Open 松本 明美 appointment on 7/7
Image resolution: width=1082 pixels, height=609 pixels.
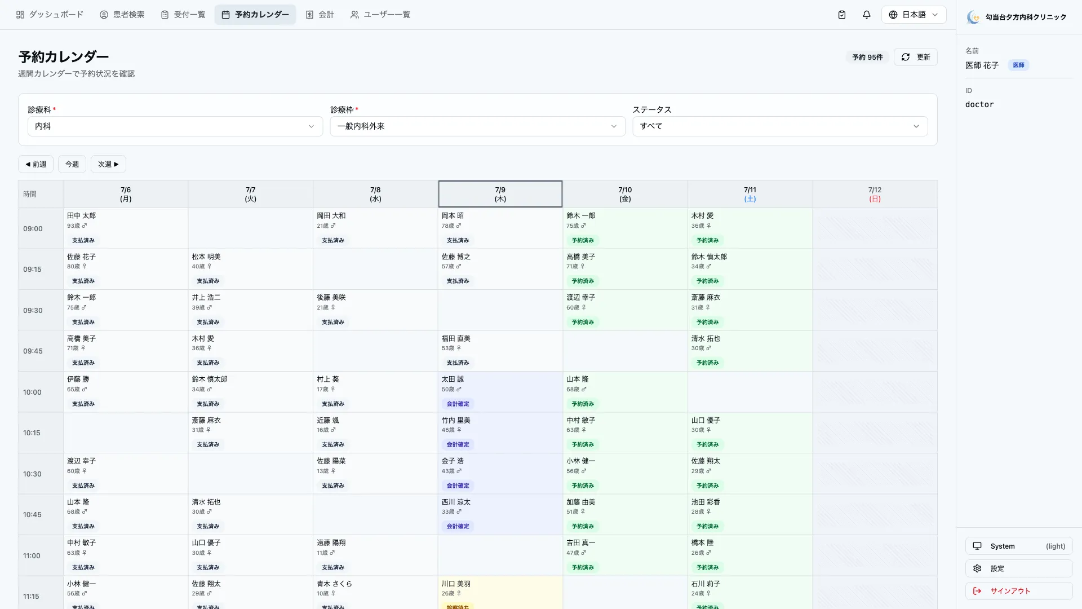[x=251, y=269]
